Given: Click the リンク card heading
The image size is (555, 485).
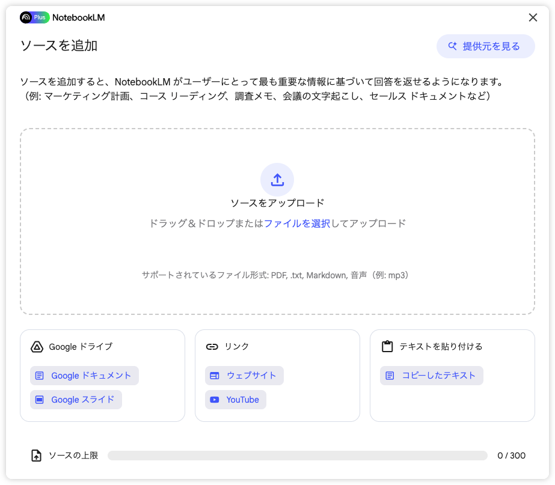Looking at the screenshot, I should pyautogui.click(x=236, y=347).
